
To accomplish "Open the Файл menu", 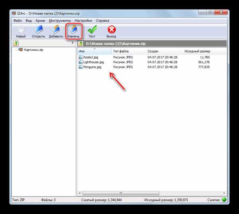I will point(18,21).
